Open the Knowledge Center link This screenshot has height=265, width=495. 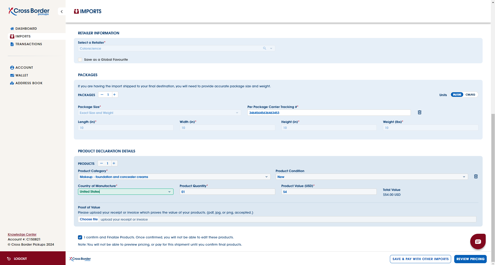(22, 235)
